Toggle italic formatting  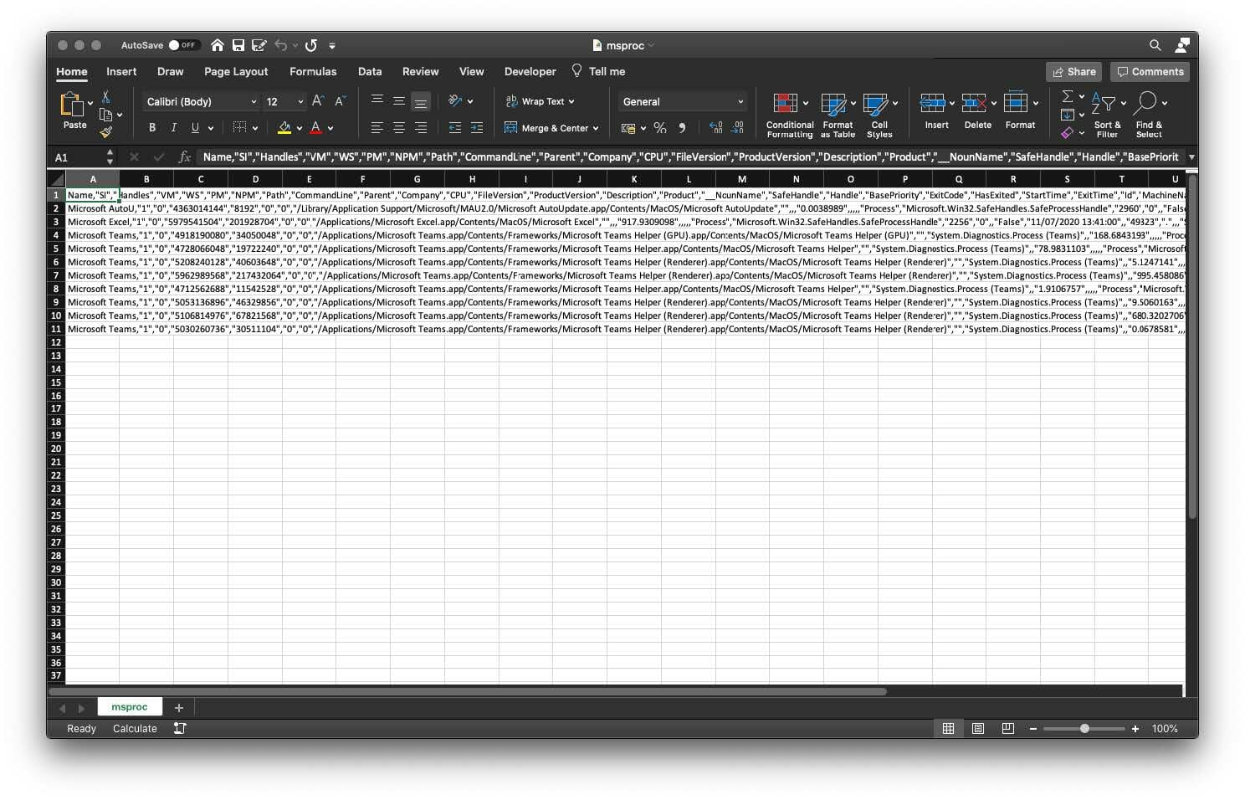coord(174,127)
